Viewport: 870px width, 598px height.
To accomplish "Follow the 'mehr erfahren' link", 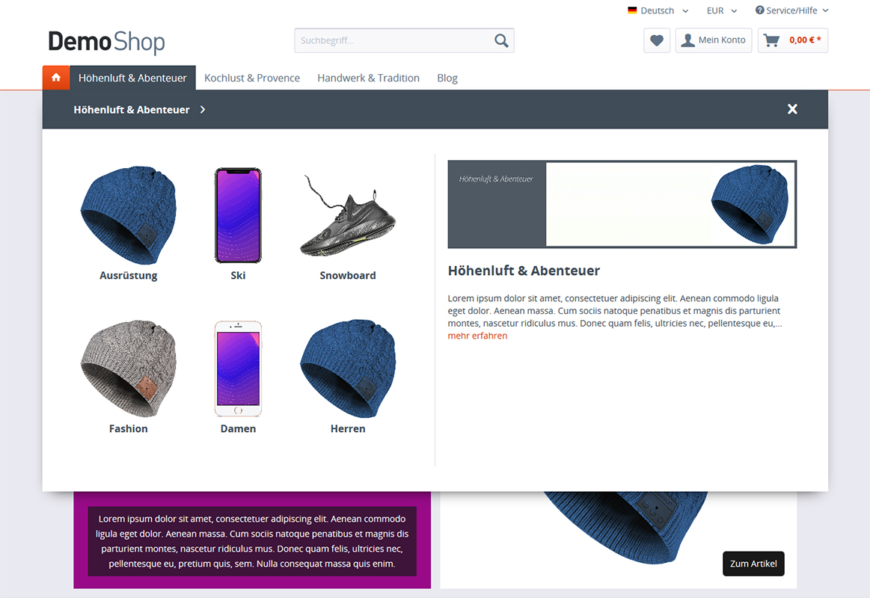I will [x=477, y=336].
